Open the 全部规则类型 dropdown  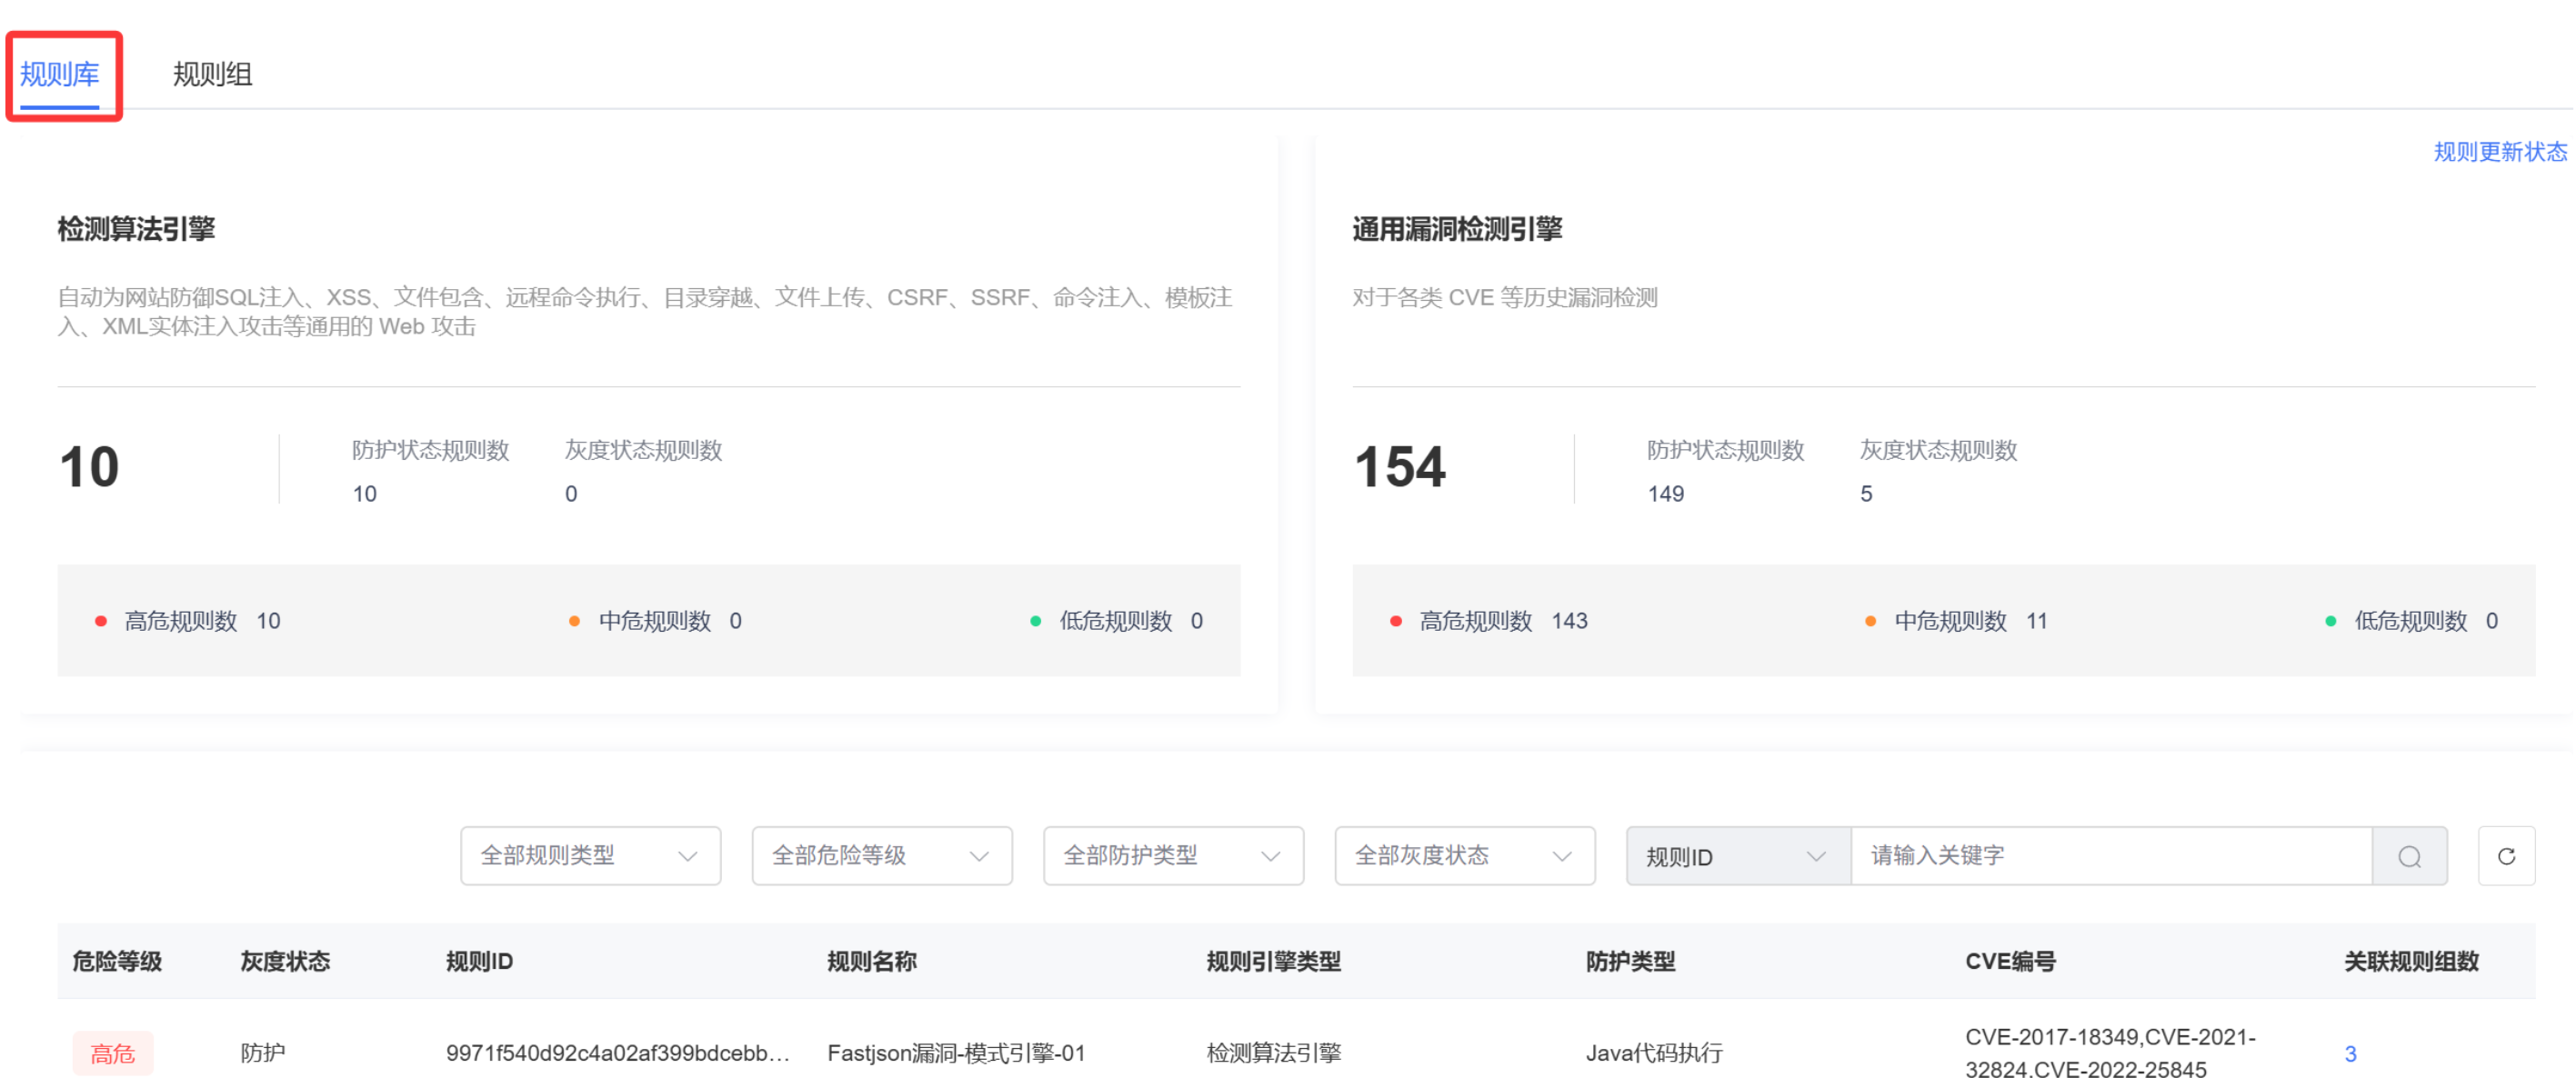coord(590,856)
